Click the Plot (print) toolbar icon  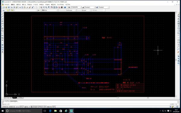tap(12, 7)
